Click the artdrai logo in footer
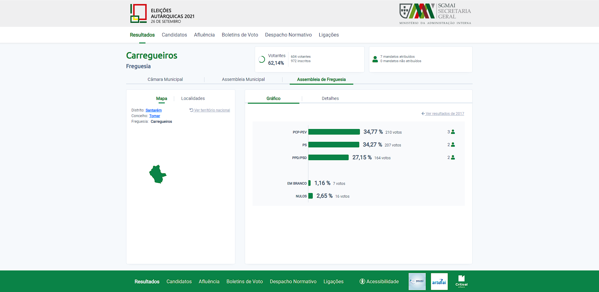This screenshot has width=599, height=292. pos(439,281)
